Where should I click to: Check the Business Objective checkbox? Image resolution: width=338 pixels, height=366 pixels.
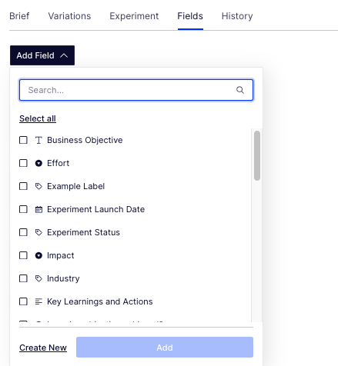click(x=23, y=140)
